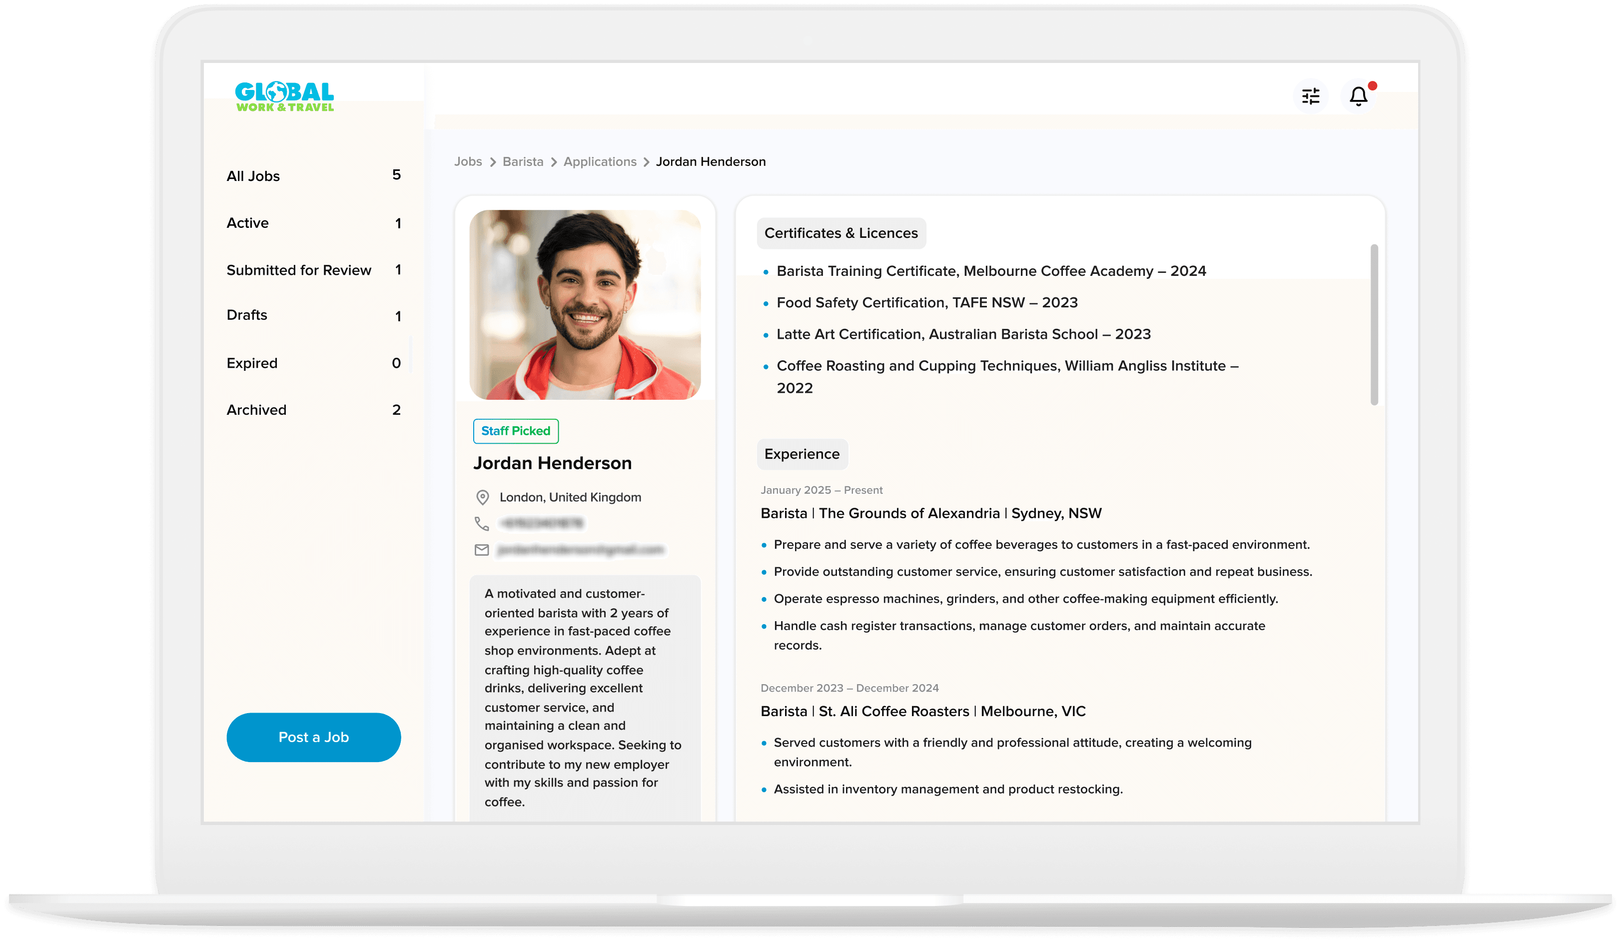Show Submitted for Review jobs
Viewport: 1621px width, 942px height.
(x=298, y=270)
